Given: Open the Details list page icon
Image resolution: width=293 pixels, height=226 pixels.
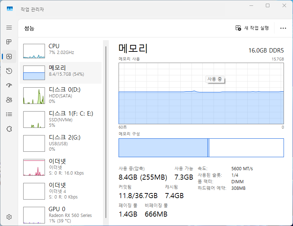Looking at the screenshot, I should point(9,114).
